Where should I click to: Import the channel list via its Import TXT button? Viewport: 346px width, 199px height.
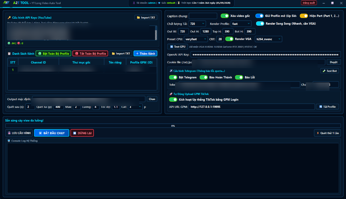[121, 54]
